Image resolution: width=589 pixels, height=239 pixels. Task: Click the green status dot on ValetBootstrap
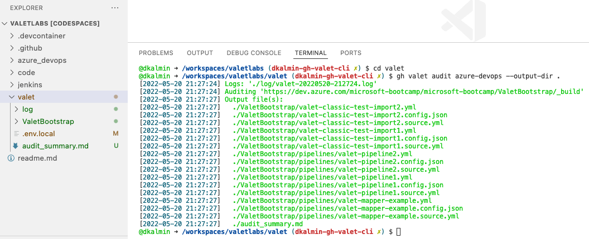(116, 121)
